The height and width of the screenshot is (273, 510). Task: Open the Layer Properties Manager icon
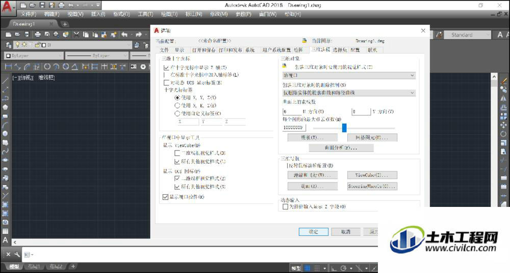point(9,45)
